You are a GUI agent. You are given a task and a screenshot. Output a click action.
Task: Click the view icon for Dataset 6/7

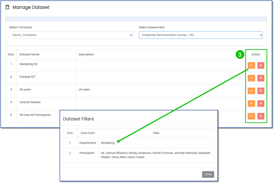tap(251, 78)
